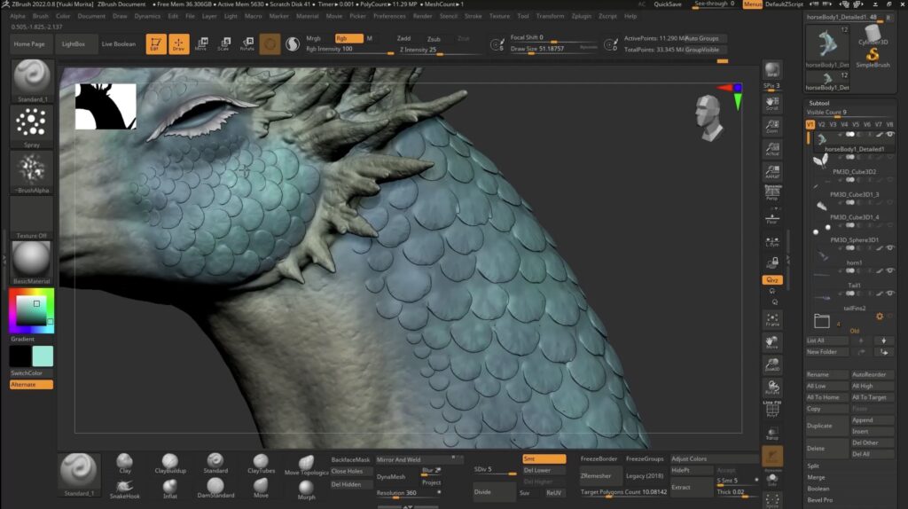The image size is (908, 509).
Task: Choose the SnakeHook brush icon
Action: 125,484
